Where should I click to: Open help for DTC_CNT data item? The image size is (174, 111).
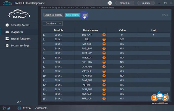point(104,35)
